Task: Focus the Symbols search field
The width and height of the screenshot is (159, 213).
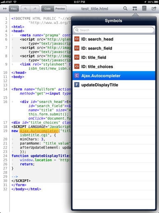Action: pos(114,30)
